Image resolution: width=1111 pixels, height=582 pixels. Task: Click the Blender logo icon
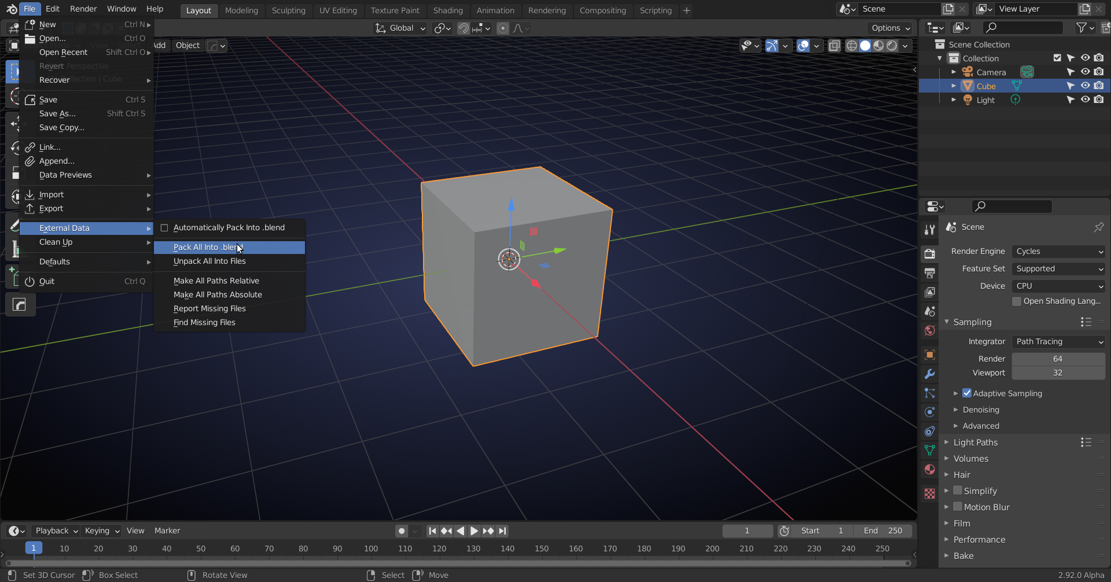11,9
